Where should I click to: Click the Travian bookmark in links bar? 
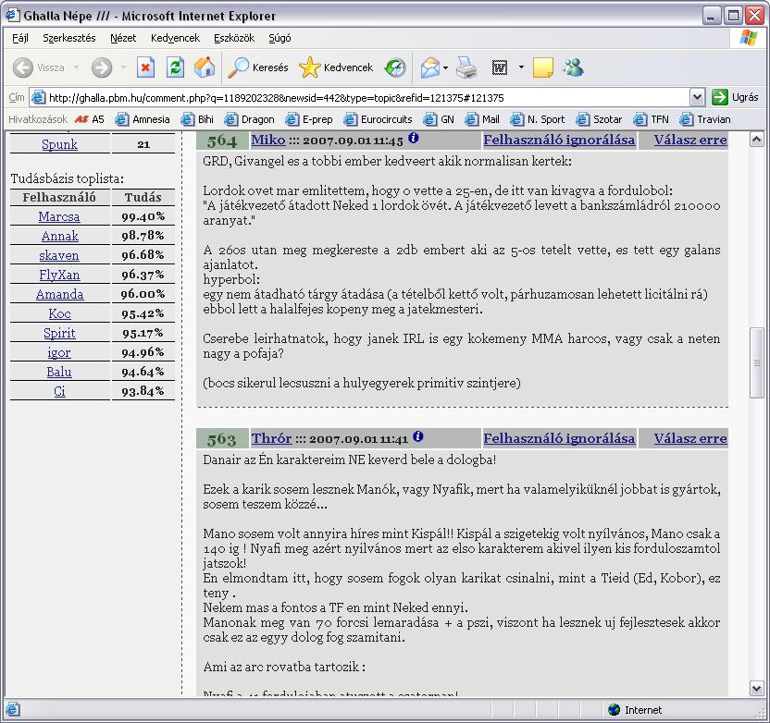tap(705, 119)
